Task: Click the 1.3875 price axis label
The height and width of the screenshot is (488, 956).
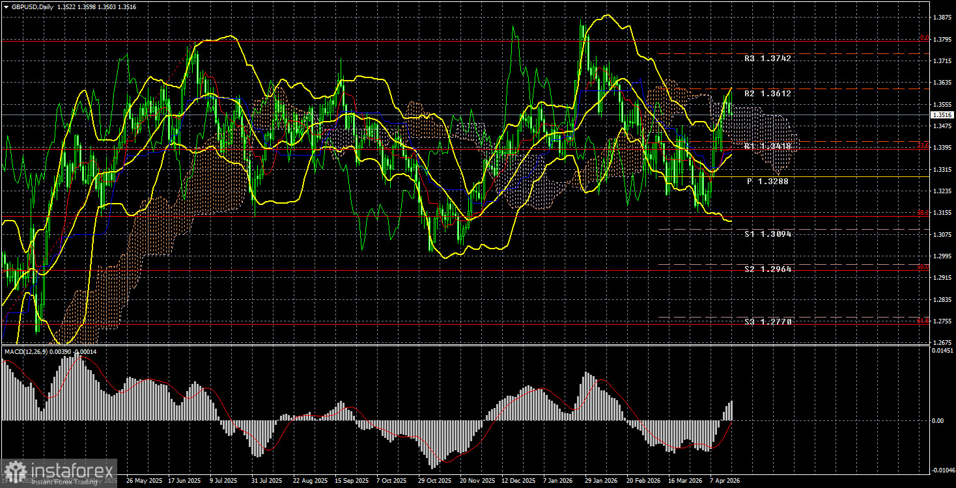Action: coord(942,18)
